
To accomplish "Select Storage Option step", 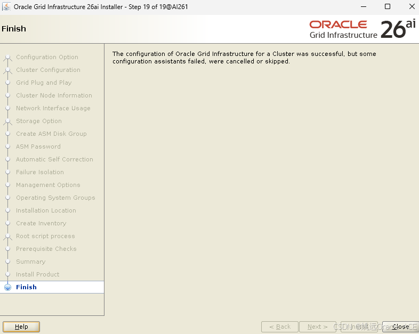I will pyautogui.click(x=39, y=121).
